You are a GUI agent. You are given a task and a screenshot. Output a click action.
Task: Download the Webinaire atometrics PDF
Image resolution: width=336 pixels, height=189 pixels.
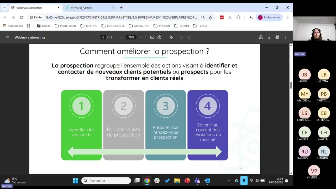click(269, 37)
